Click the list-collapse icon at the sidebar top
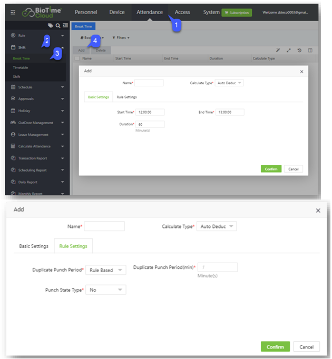The height and width of the screenshot is (359, 332). [x=65, y=25]
